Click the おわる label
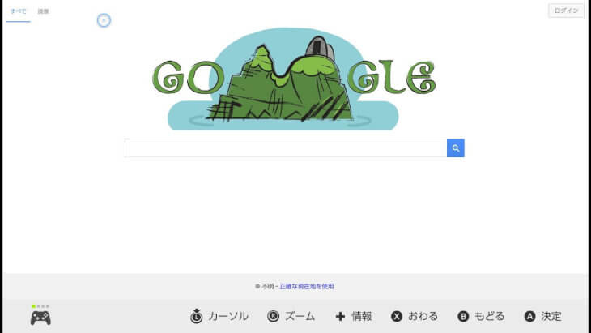This screenshot has width=591, height=333. coord(423,316)
